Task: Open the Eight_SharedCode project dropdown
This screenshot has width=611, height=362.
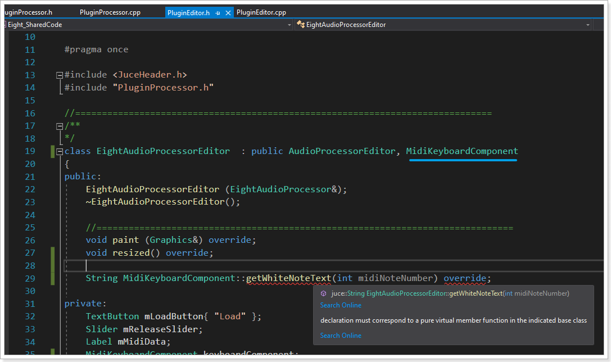Action: 289,25
